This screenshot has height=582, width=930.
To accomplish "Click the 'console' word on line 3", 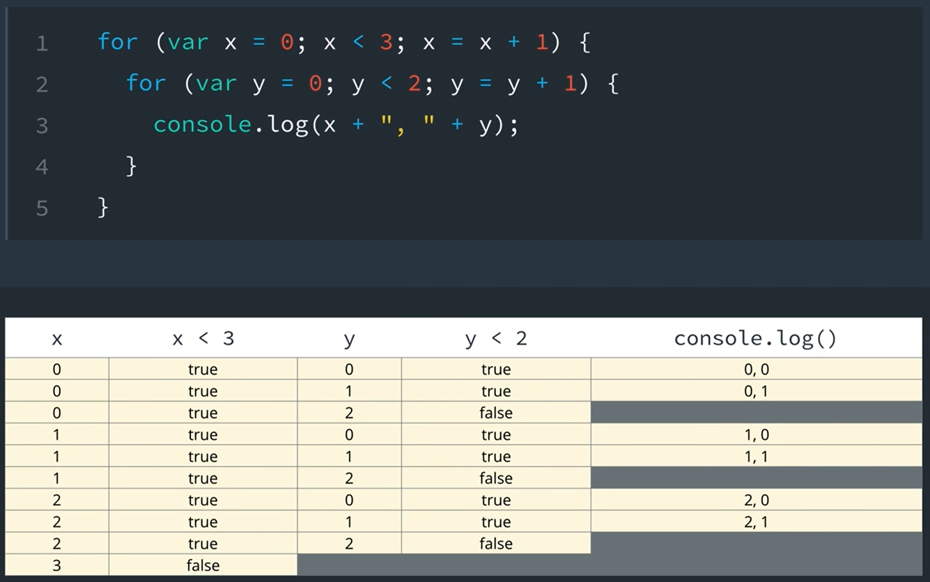I will click(202, 124).
